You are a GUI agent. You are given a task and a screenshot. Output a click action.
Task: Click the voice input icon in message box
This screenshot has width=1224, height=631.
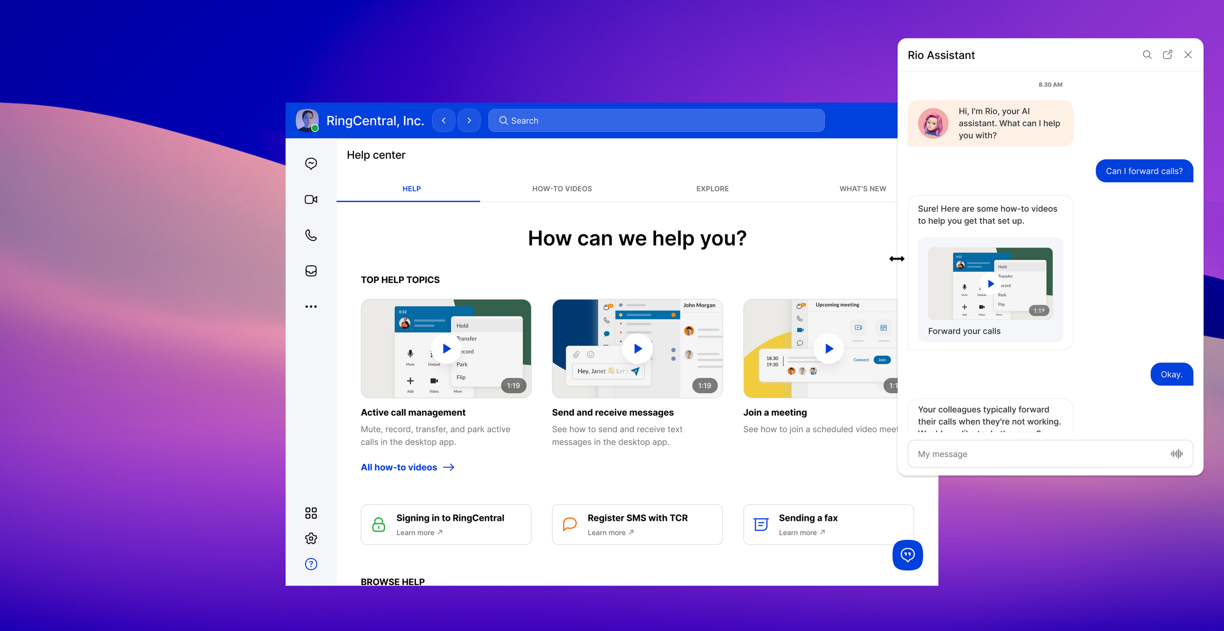pyautogui.click(x=1177, y=454)
